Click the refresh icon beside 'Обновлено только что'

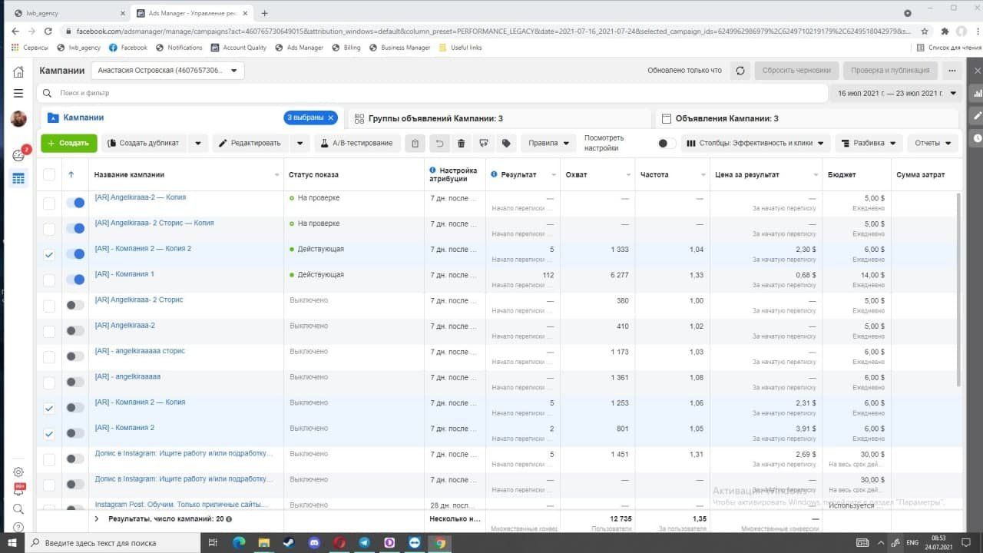pyautogui.click(x=740, y=70)
